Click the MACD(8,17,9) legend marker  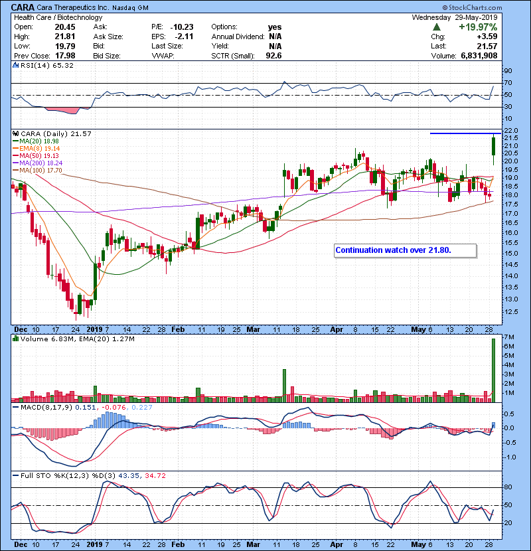pyautogui.click(x=14, y=407)
